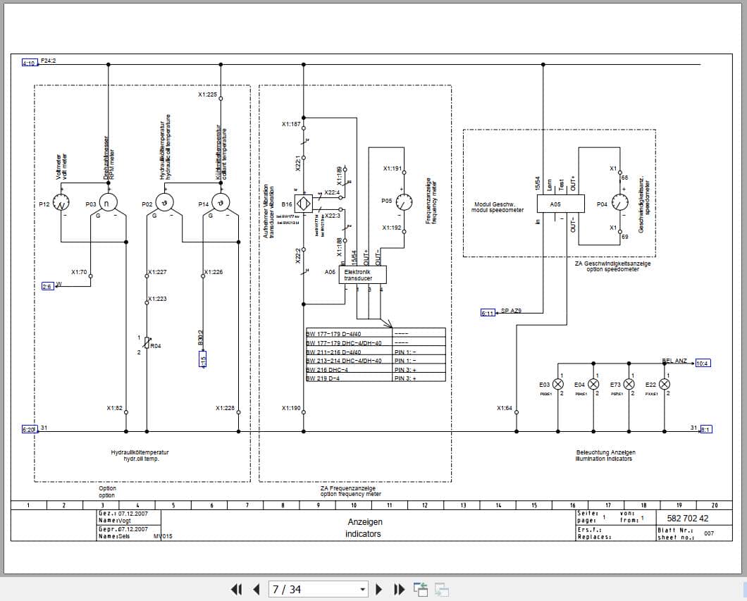Click the 'X1:187' terminal label
The height and width of the screenshot is (601, 747).
coord(291,124)
